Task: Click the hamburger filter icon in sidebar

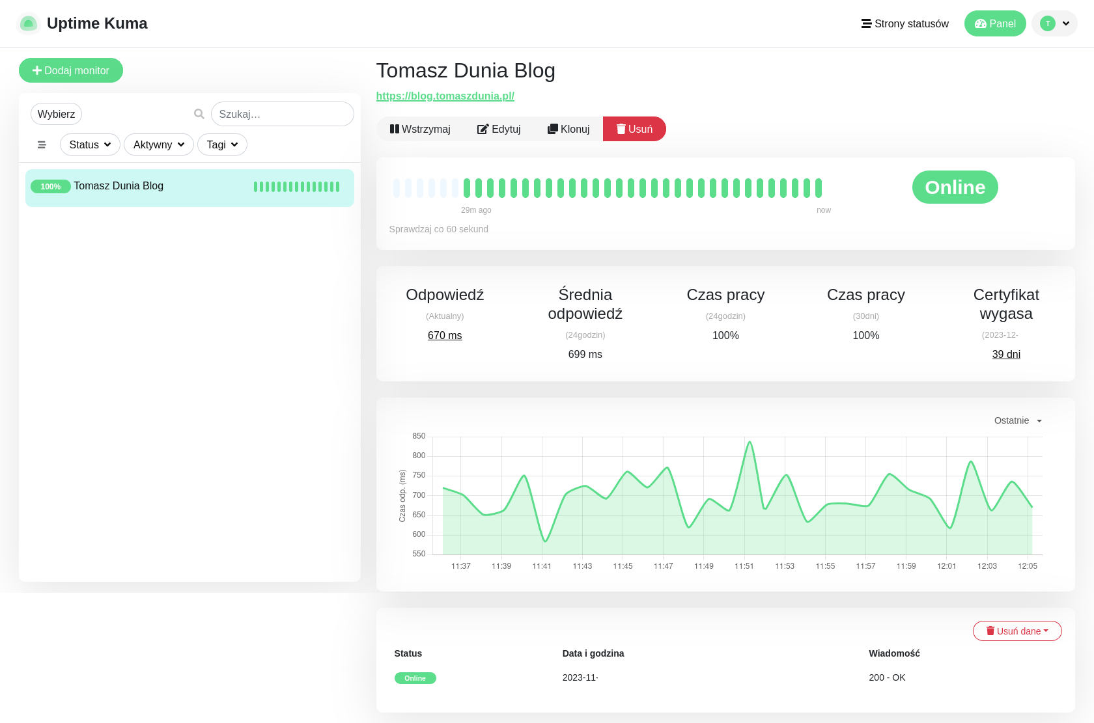Action: 42,144
